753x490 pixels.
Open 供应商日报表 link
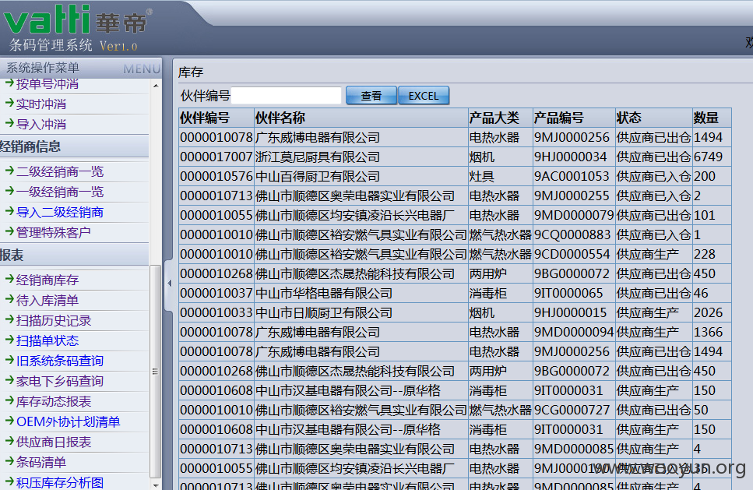coord(54,442)
